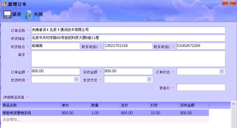
Task: Expand the 详细商品信息 section arrow
Action: pos(27,97)
